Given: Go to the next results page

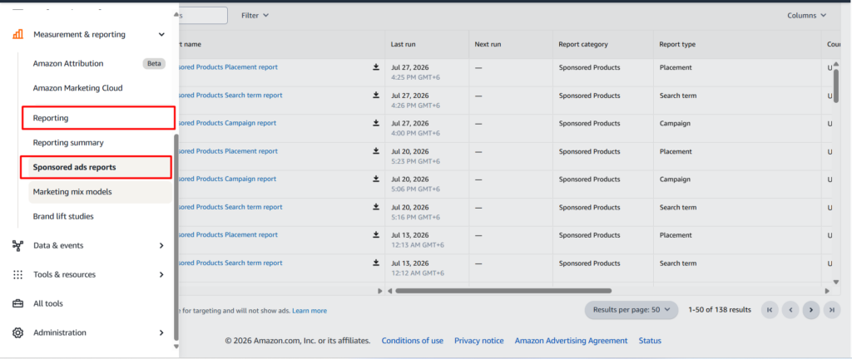Looking at the screenshot, I should [x=811, y=310].
